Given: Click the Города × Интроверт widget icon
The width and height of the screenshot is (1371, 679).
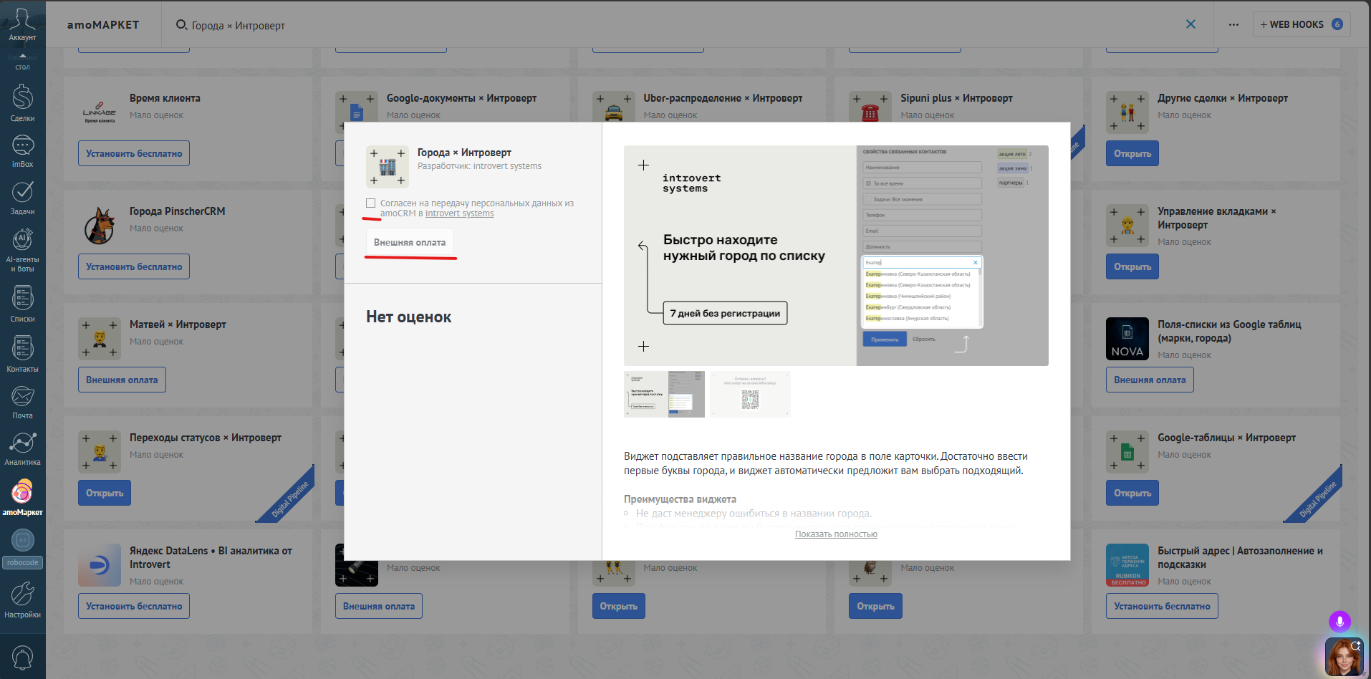Looking at the screenshot, I should pyautogui.click(x=388, y=167).
